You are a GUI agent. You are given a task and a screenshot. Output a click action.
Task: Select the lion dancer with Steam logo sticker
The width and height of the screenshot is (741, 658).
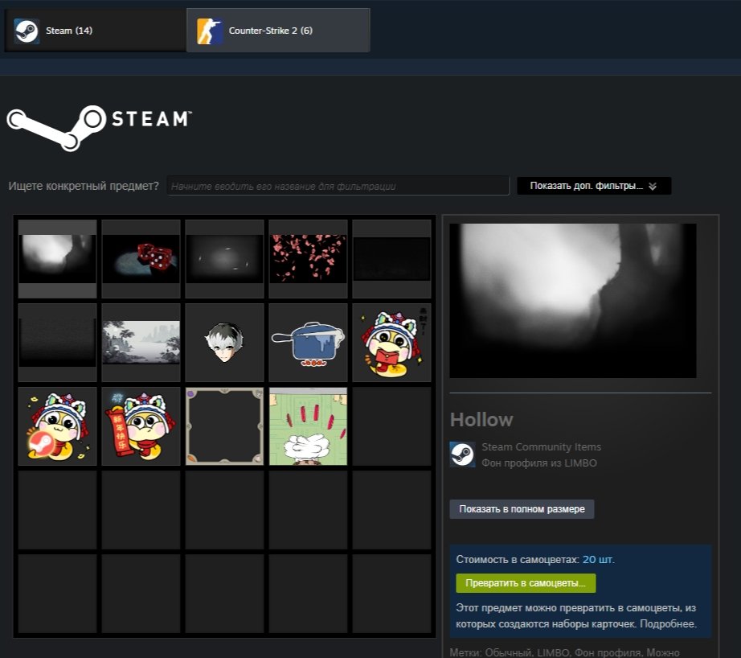click(57, 426)
